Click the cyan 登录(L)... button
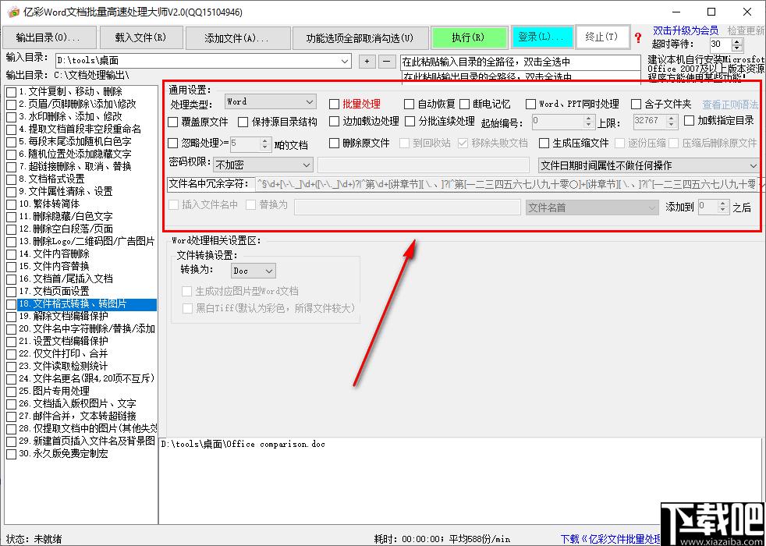 point(541,37)
